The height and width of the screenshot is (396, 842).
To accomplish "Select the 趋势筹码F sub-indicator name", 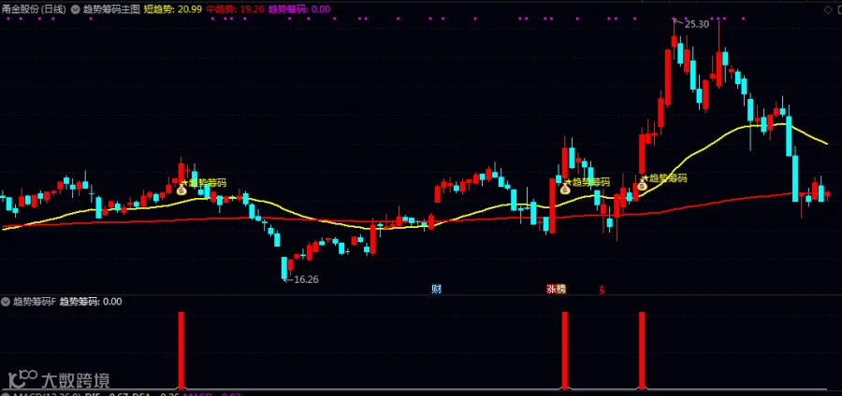I will [x=35, y=302].
